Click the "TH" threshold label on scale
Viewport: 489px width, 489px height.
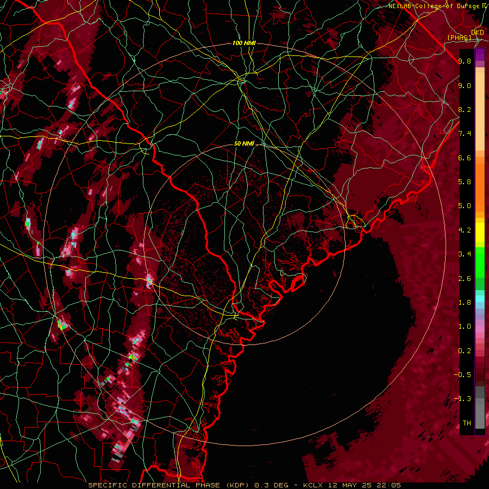click(x=467, y=423)
